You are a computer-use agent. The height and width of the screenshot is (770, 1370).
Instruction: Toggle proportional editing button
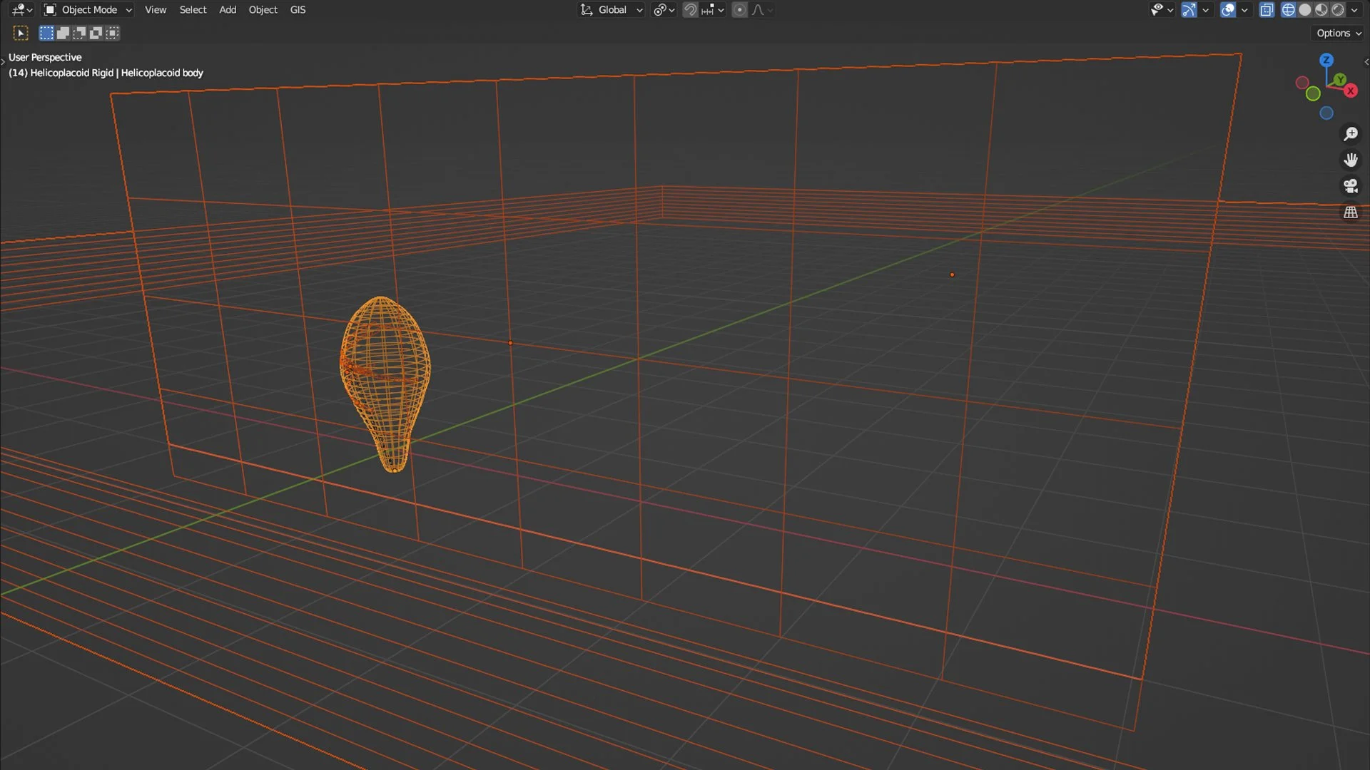point(739,10)
